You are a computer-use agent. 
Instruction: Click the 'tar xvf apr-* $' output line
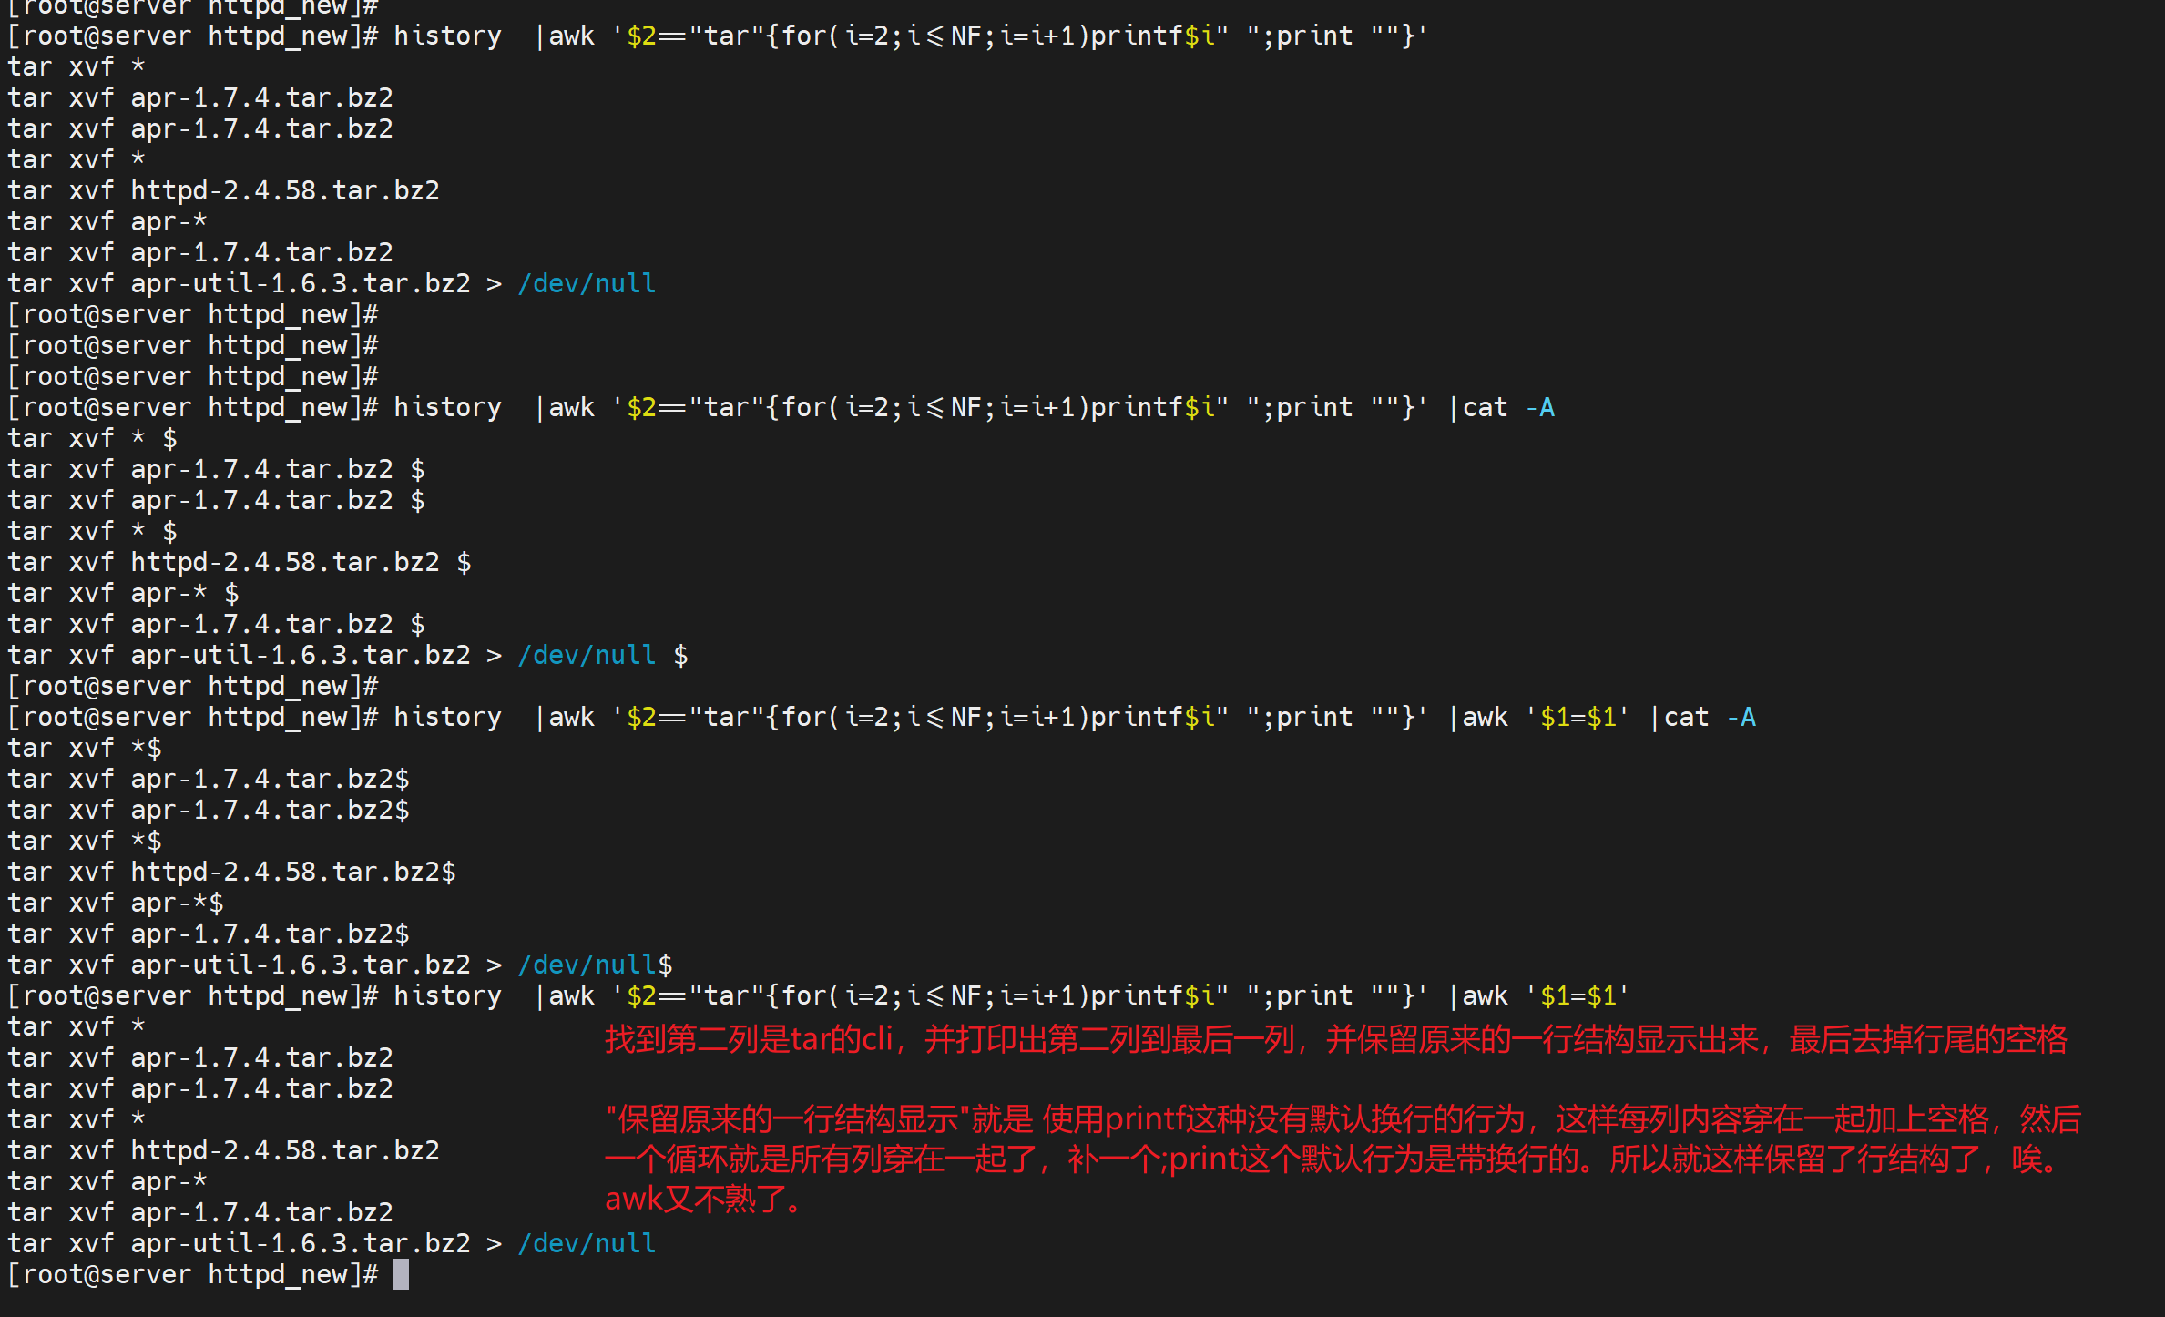(x=123, y=593)
